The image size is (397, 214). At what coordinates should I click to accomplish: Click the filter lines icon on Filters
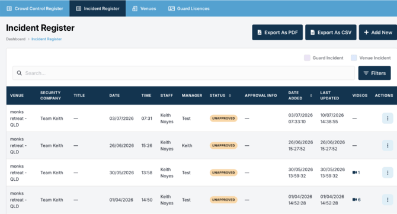click(366, 73)
